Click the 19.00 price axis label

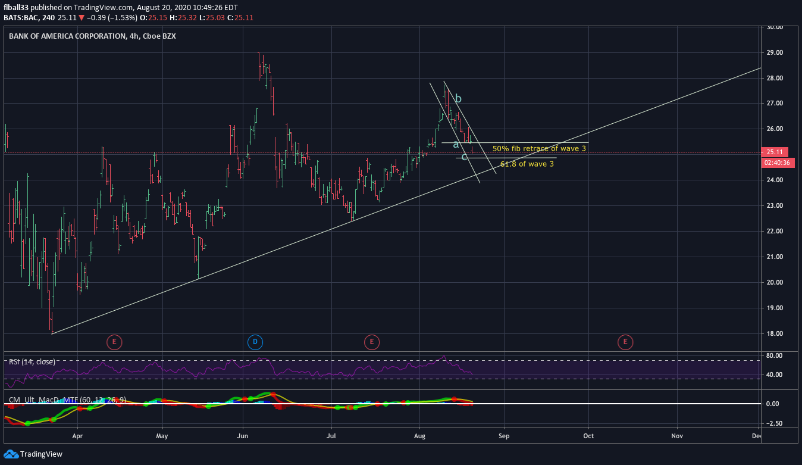(x=774, y=308)
